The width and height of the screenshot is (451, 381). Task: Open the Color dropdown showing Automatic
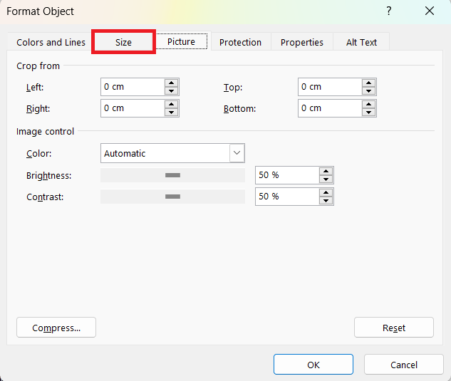(x=172, y=153)
